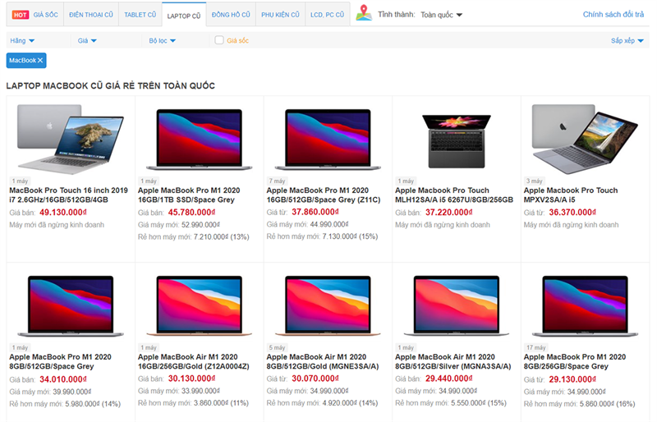The width and height of the screenshot is (657, 422).
Task: Select the Laptop cũ tab
Action: tap(183, 16)
